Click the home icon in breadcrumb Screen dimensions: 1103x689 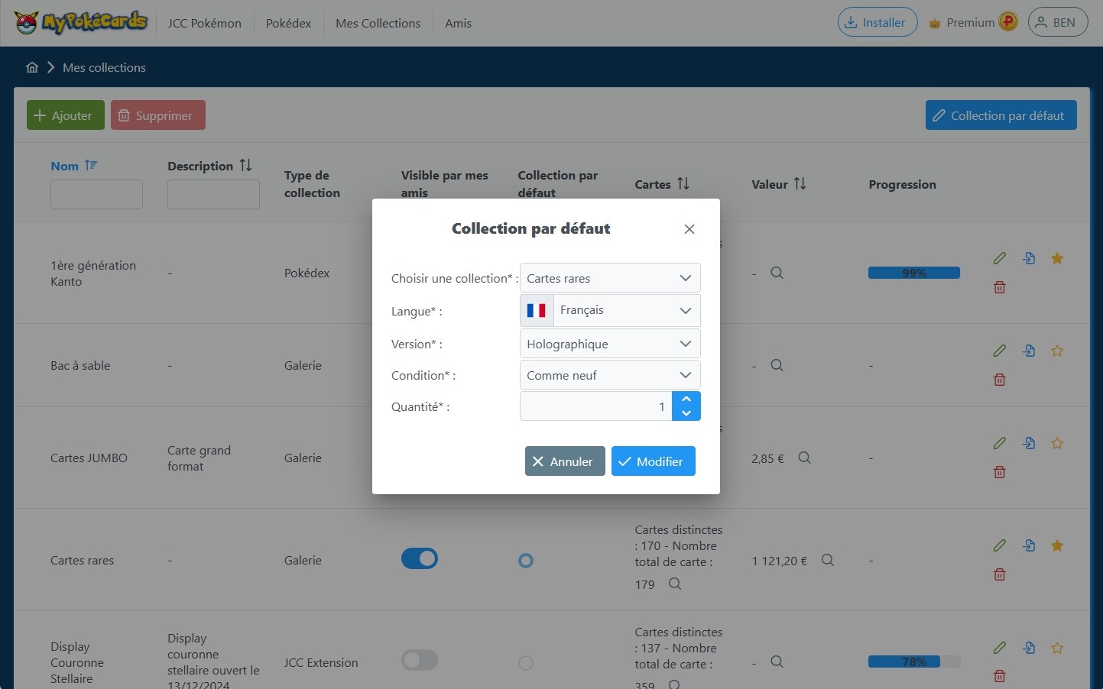pyautogui.click(x=32, y=67)
